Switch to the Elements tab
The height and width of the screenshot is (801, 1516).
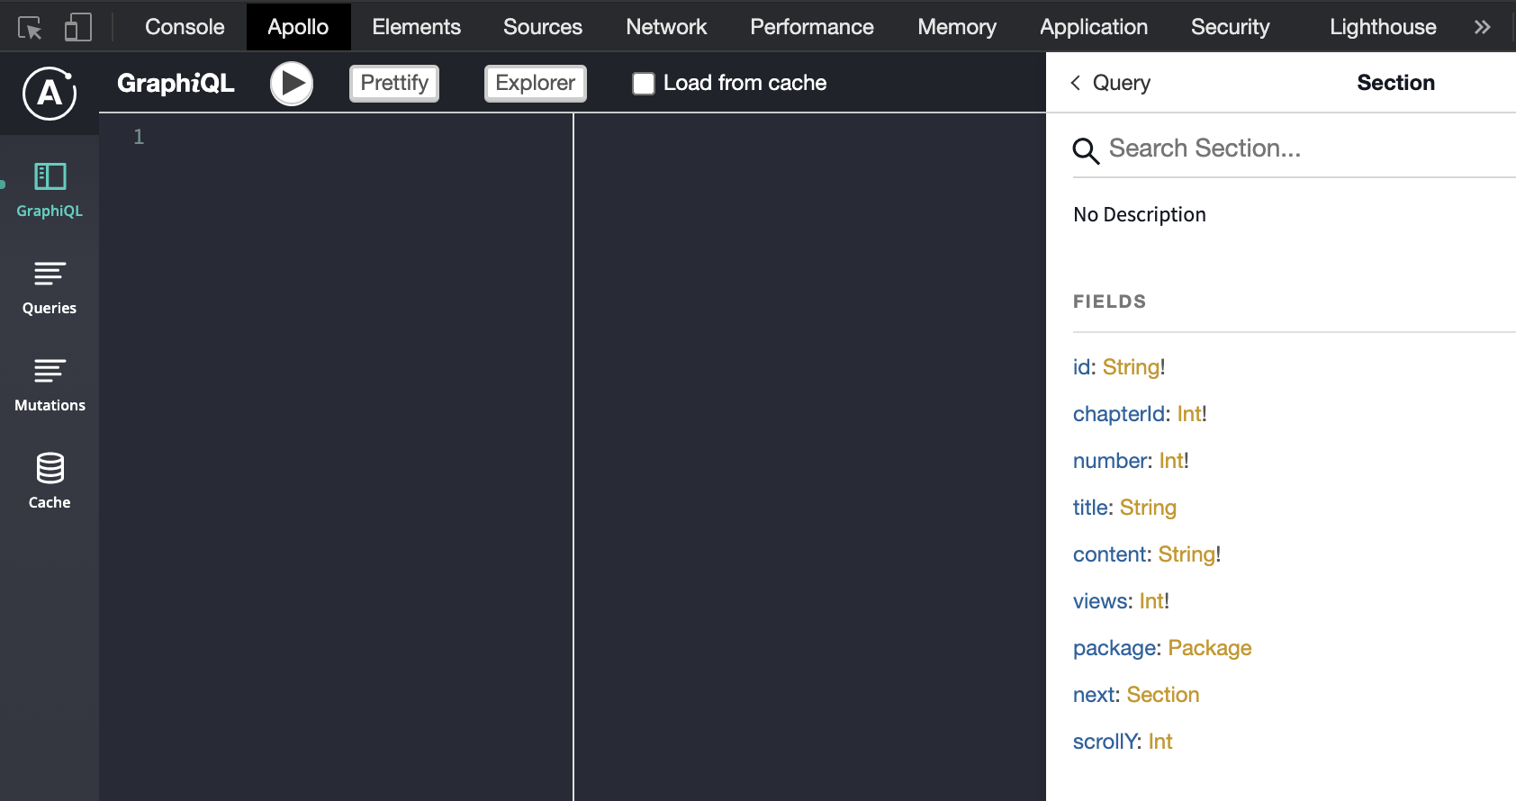point(417,27)
